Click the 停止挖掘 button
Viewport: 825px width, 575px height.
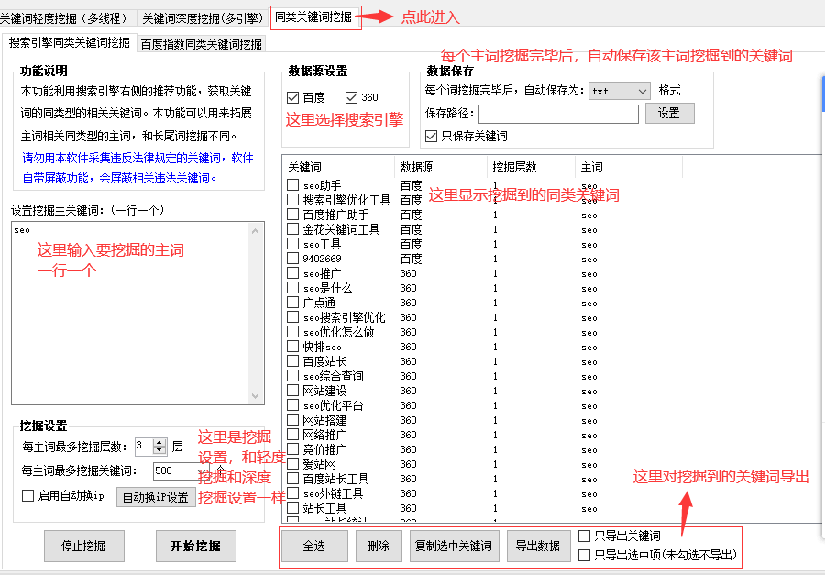pos(84,546)
